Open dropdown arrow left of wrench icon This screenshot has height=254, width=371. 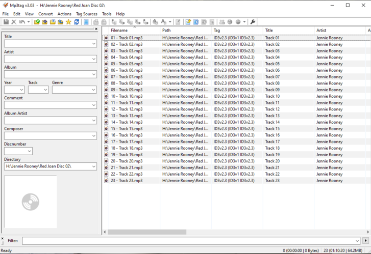click(244, 22)
